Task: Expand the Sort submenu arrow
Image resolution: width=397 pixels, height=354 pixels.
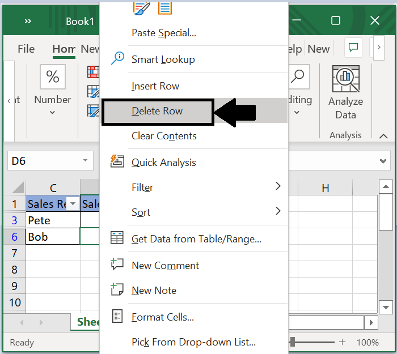Action: pyautogui.click(x=278, y=211)
